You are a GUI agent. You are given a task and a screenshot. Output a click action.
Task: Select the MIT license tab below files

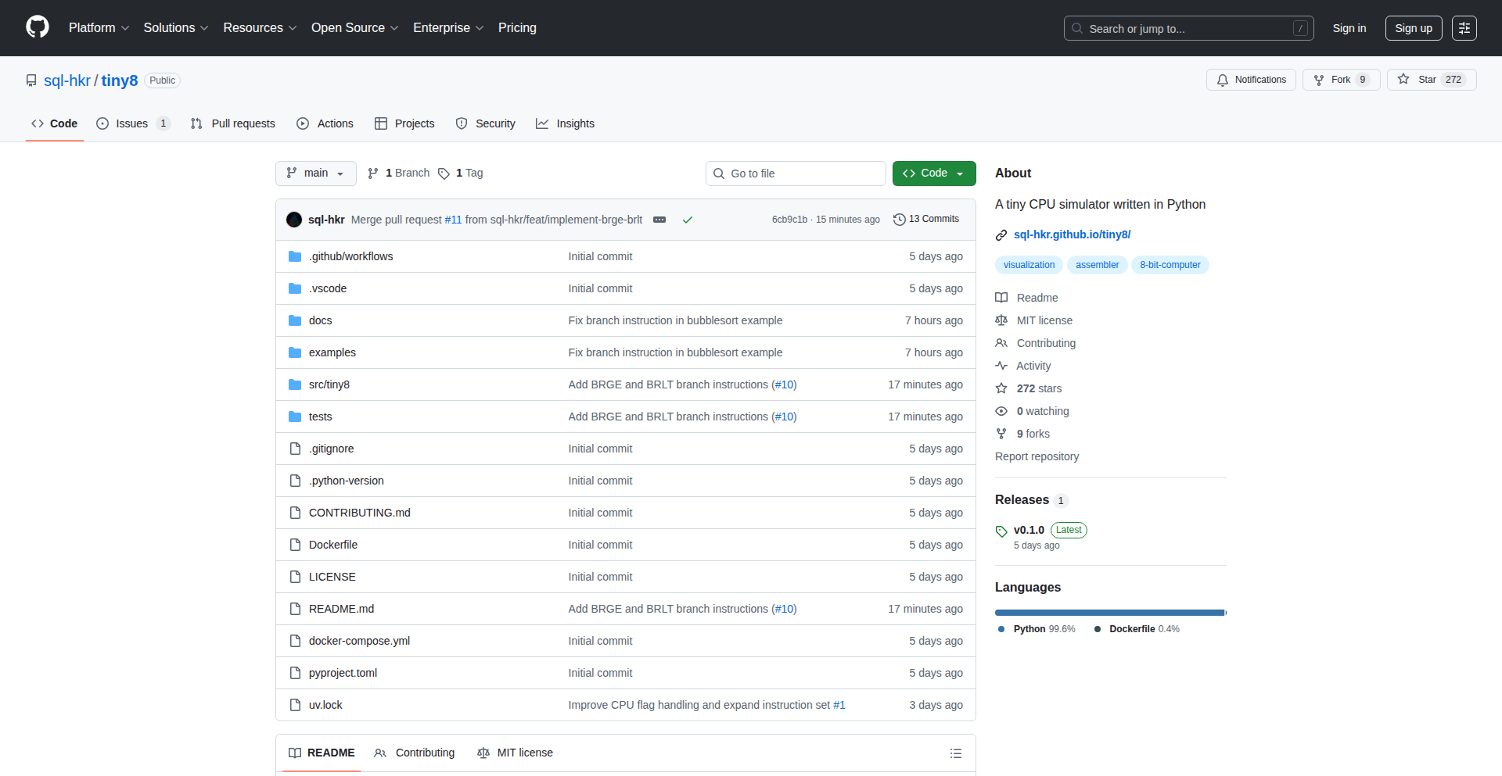516,753
